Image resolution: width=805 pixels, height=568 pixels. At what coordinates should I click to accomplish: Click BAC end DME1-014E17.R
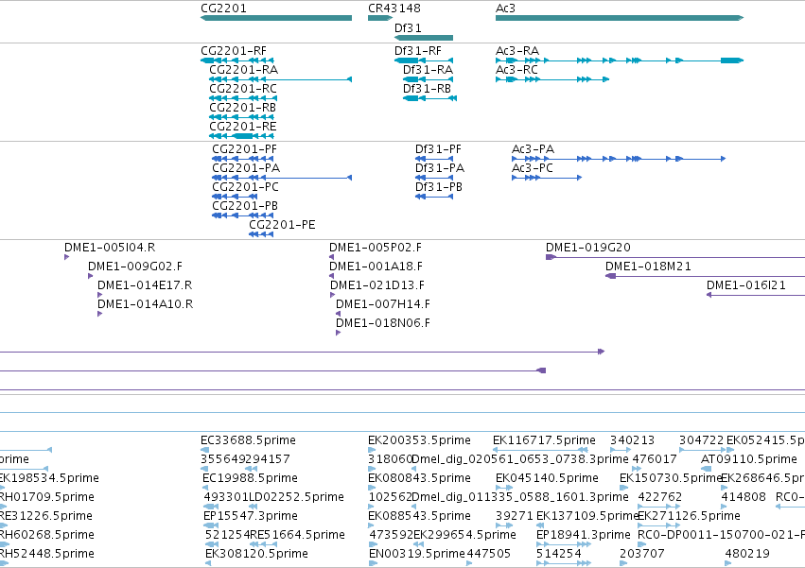click(x=145, y=285)
